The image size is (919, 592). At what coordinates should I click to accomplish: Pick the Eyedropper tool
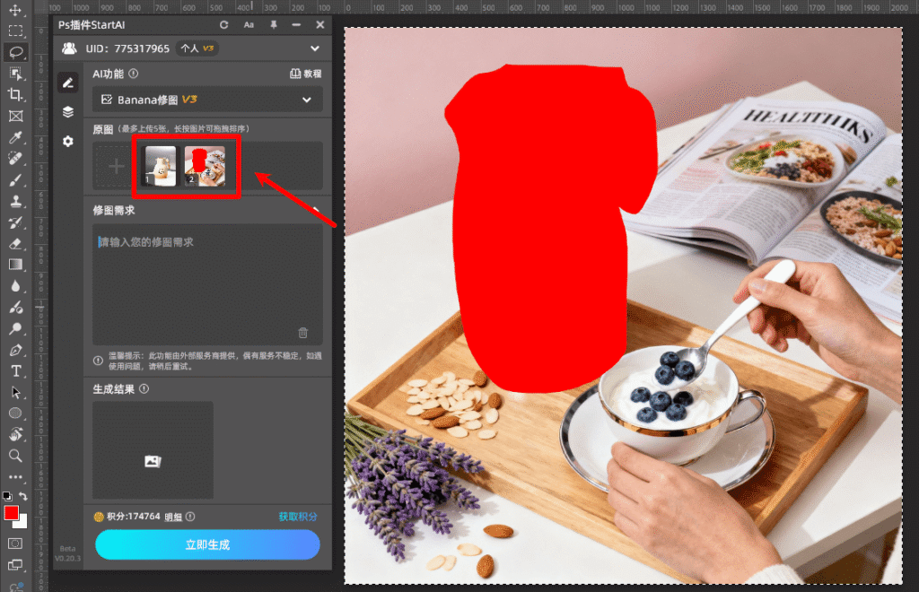pyautogui.click(x=15, y=137)
